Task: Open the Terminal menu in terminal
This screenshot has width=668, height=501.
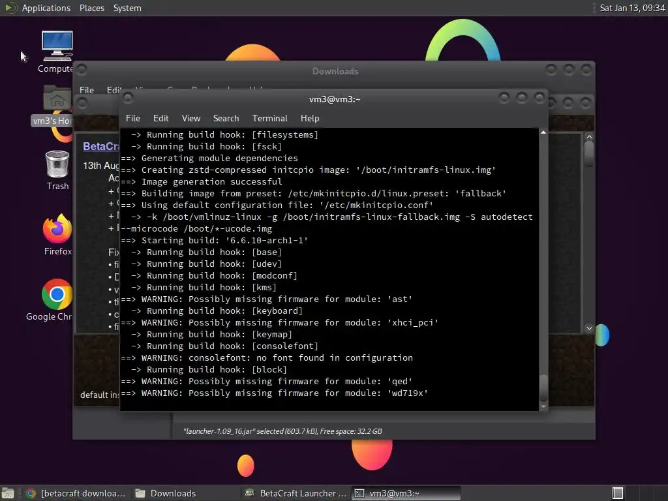Action: (269, 119)
